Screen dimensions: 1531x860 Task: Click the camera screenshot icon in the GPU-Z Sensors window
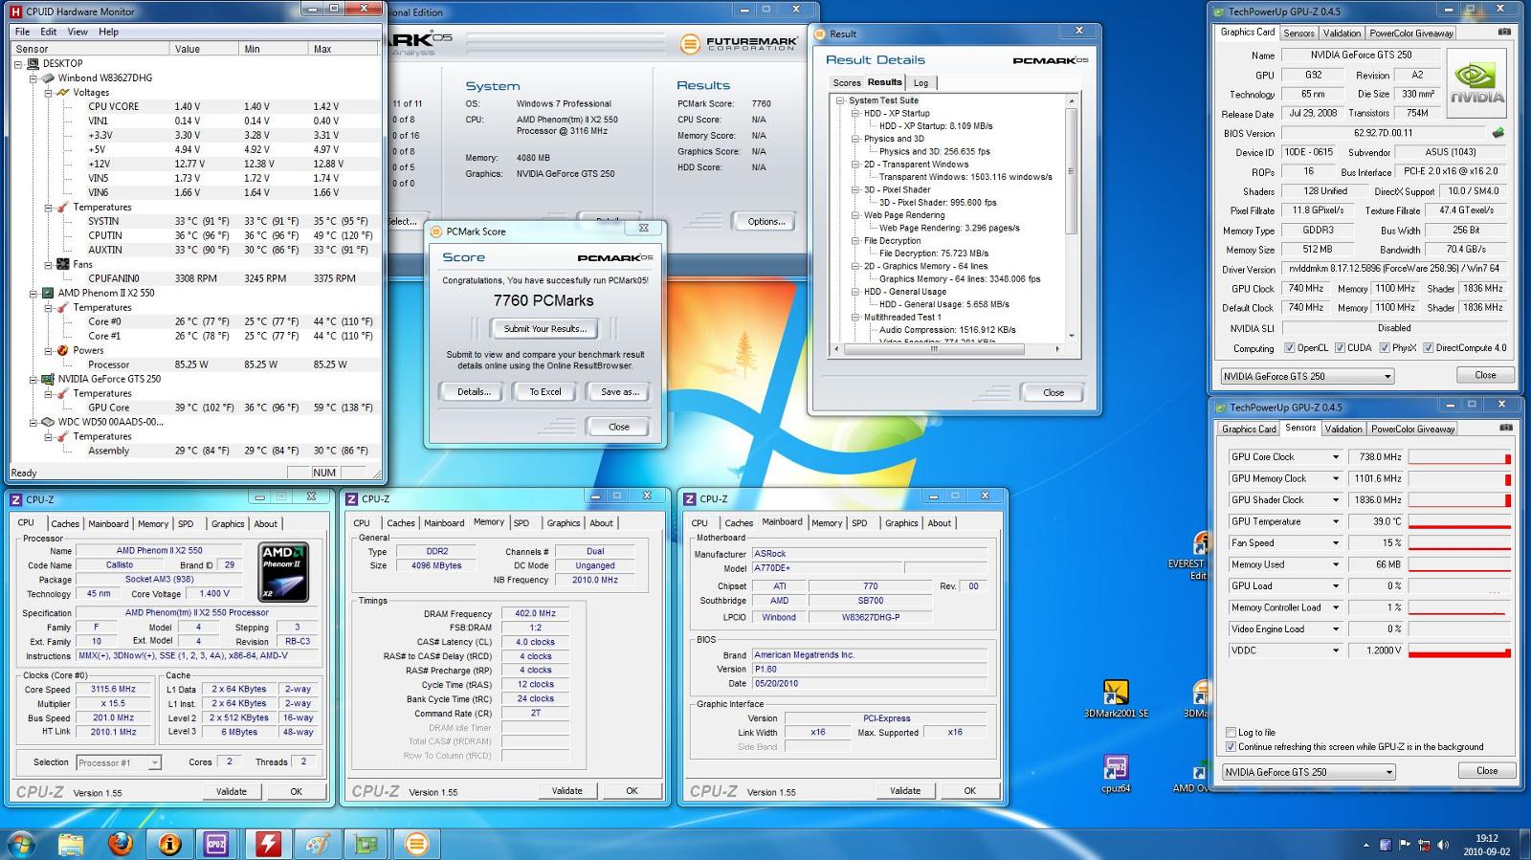(1505, 428)
